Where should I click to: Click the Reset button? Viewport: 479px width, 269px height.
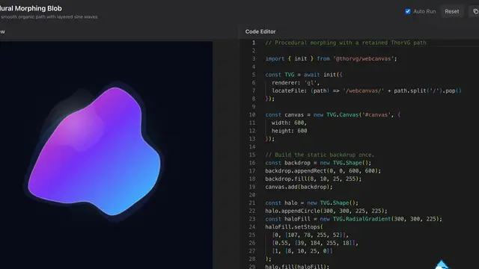452,11
